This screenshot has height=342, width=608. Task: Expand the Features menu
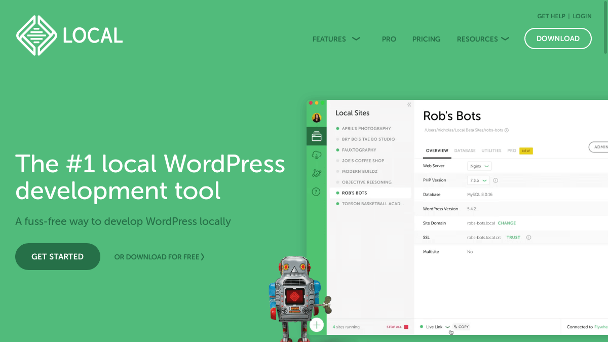tap(336, 39)
